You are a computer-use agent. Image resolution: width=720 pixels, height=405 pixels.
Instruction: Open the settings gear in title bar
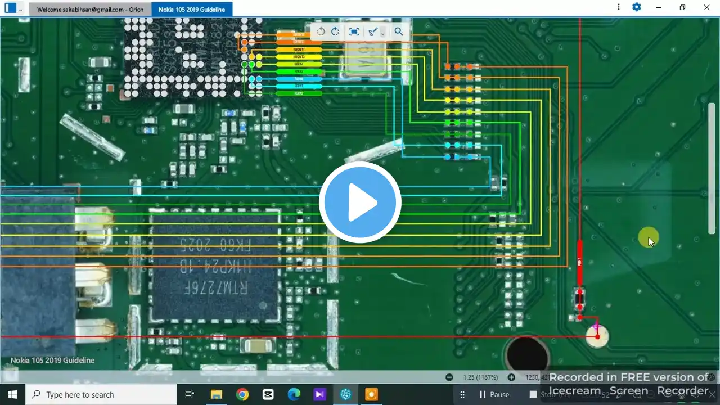click(x=636, y=7)
